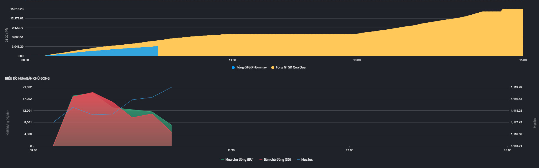The width and height of the screenshot is (539, 168).
Task: Hide the Mục lục line via legend text
Action: [x=307, y=160]
